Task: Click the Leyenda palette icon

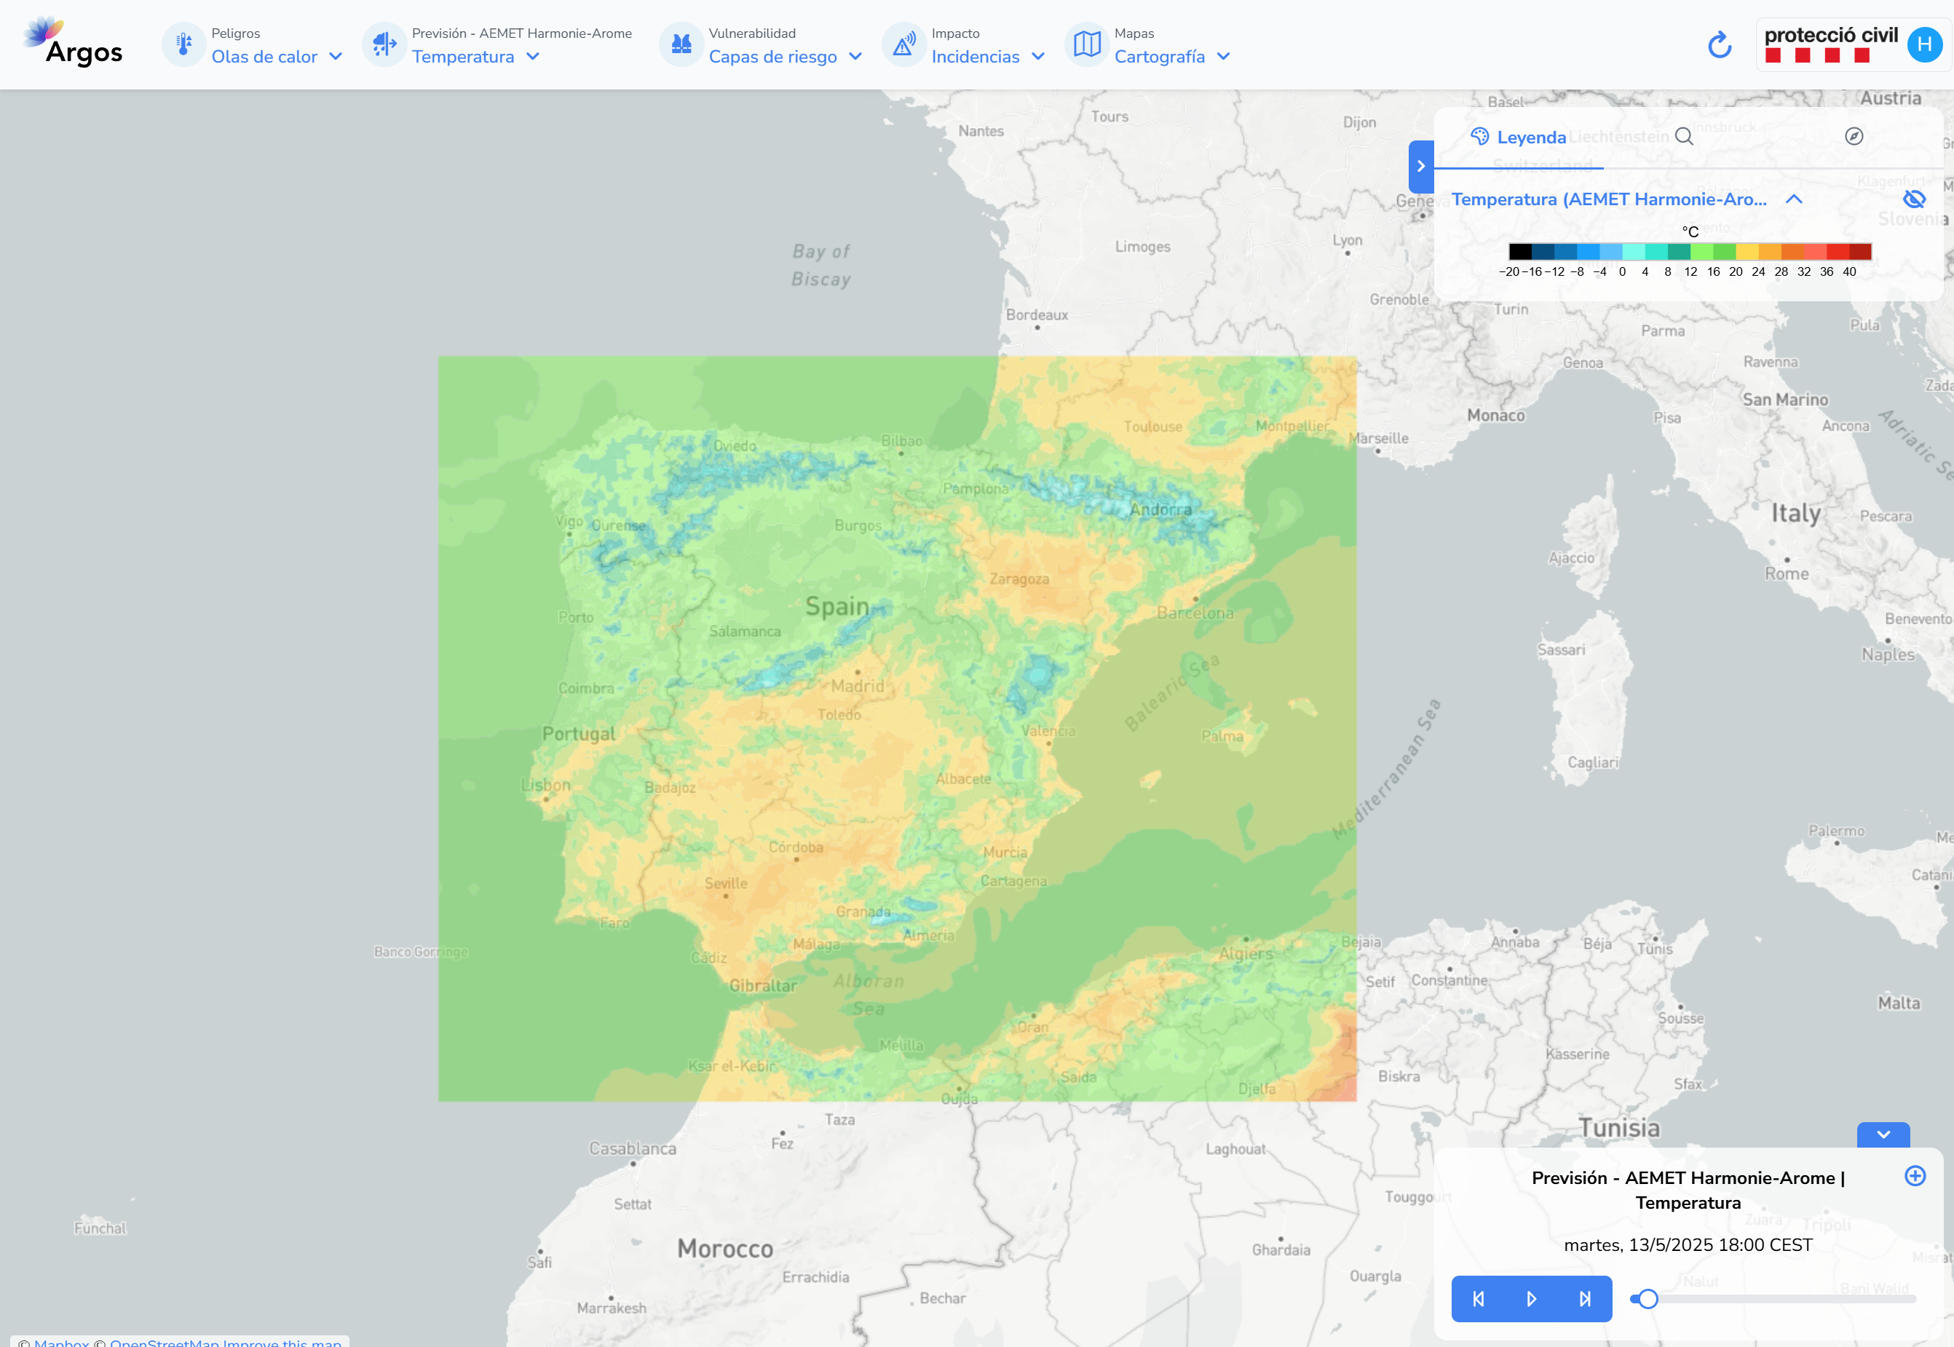Action: (x=1479, y=136)
